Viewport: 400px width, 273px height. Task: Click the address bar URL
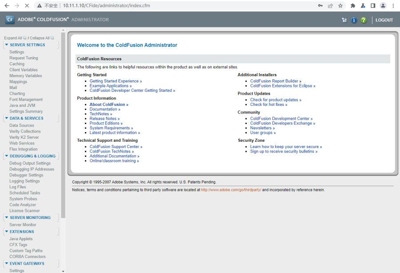[106, 6]
